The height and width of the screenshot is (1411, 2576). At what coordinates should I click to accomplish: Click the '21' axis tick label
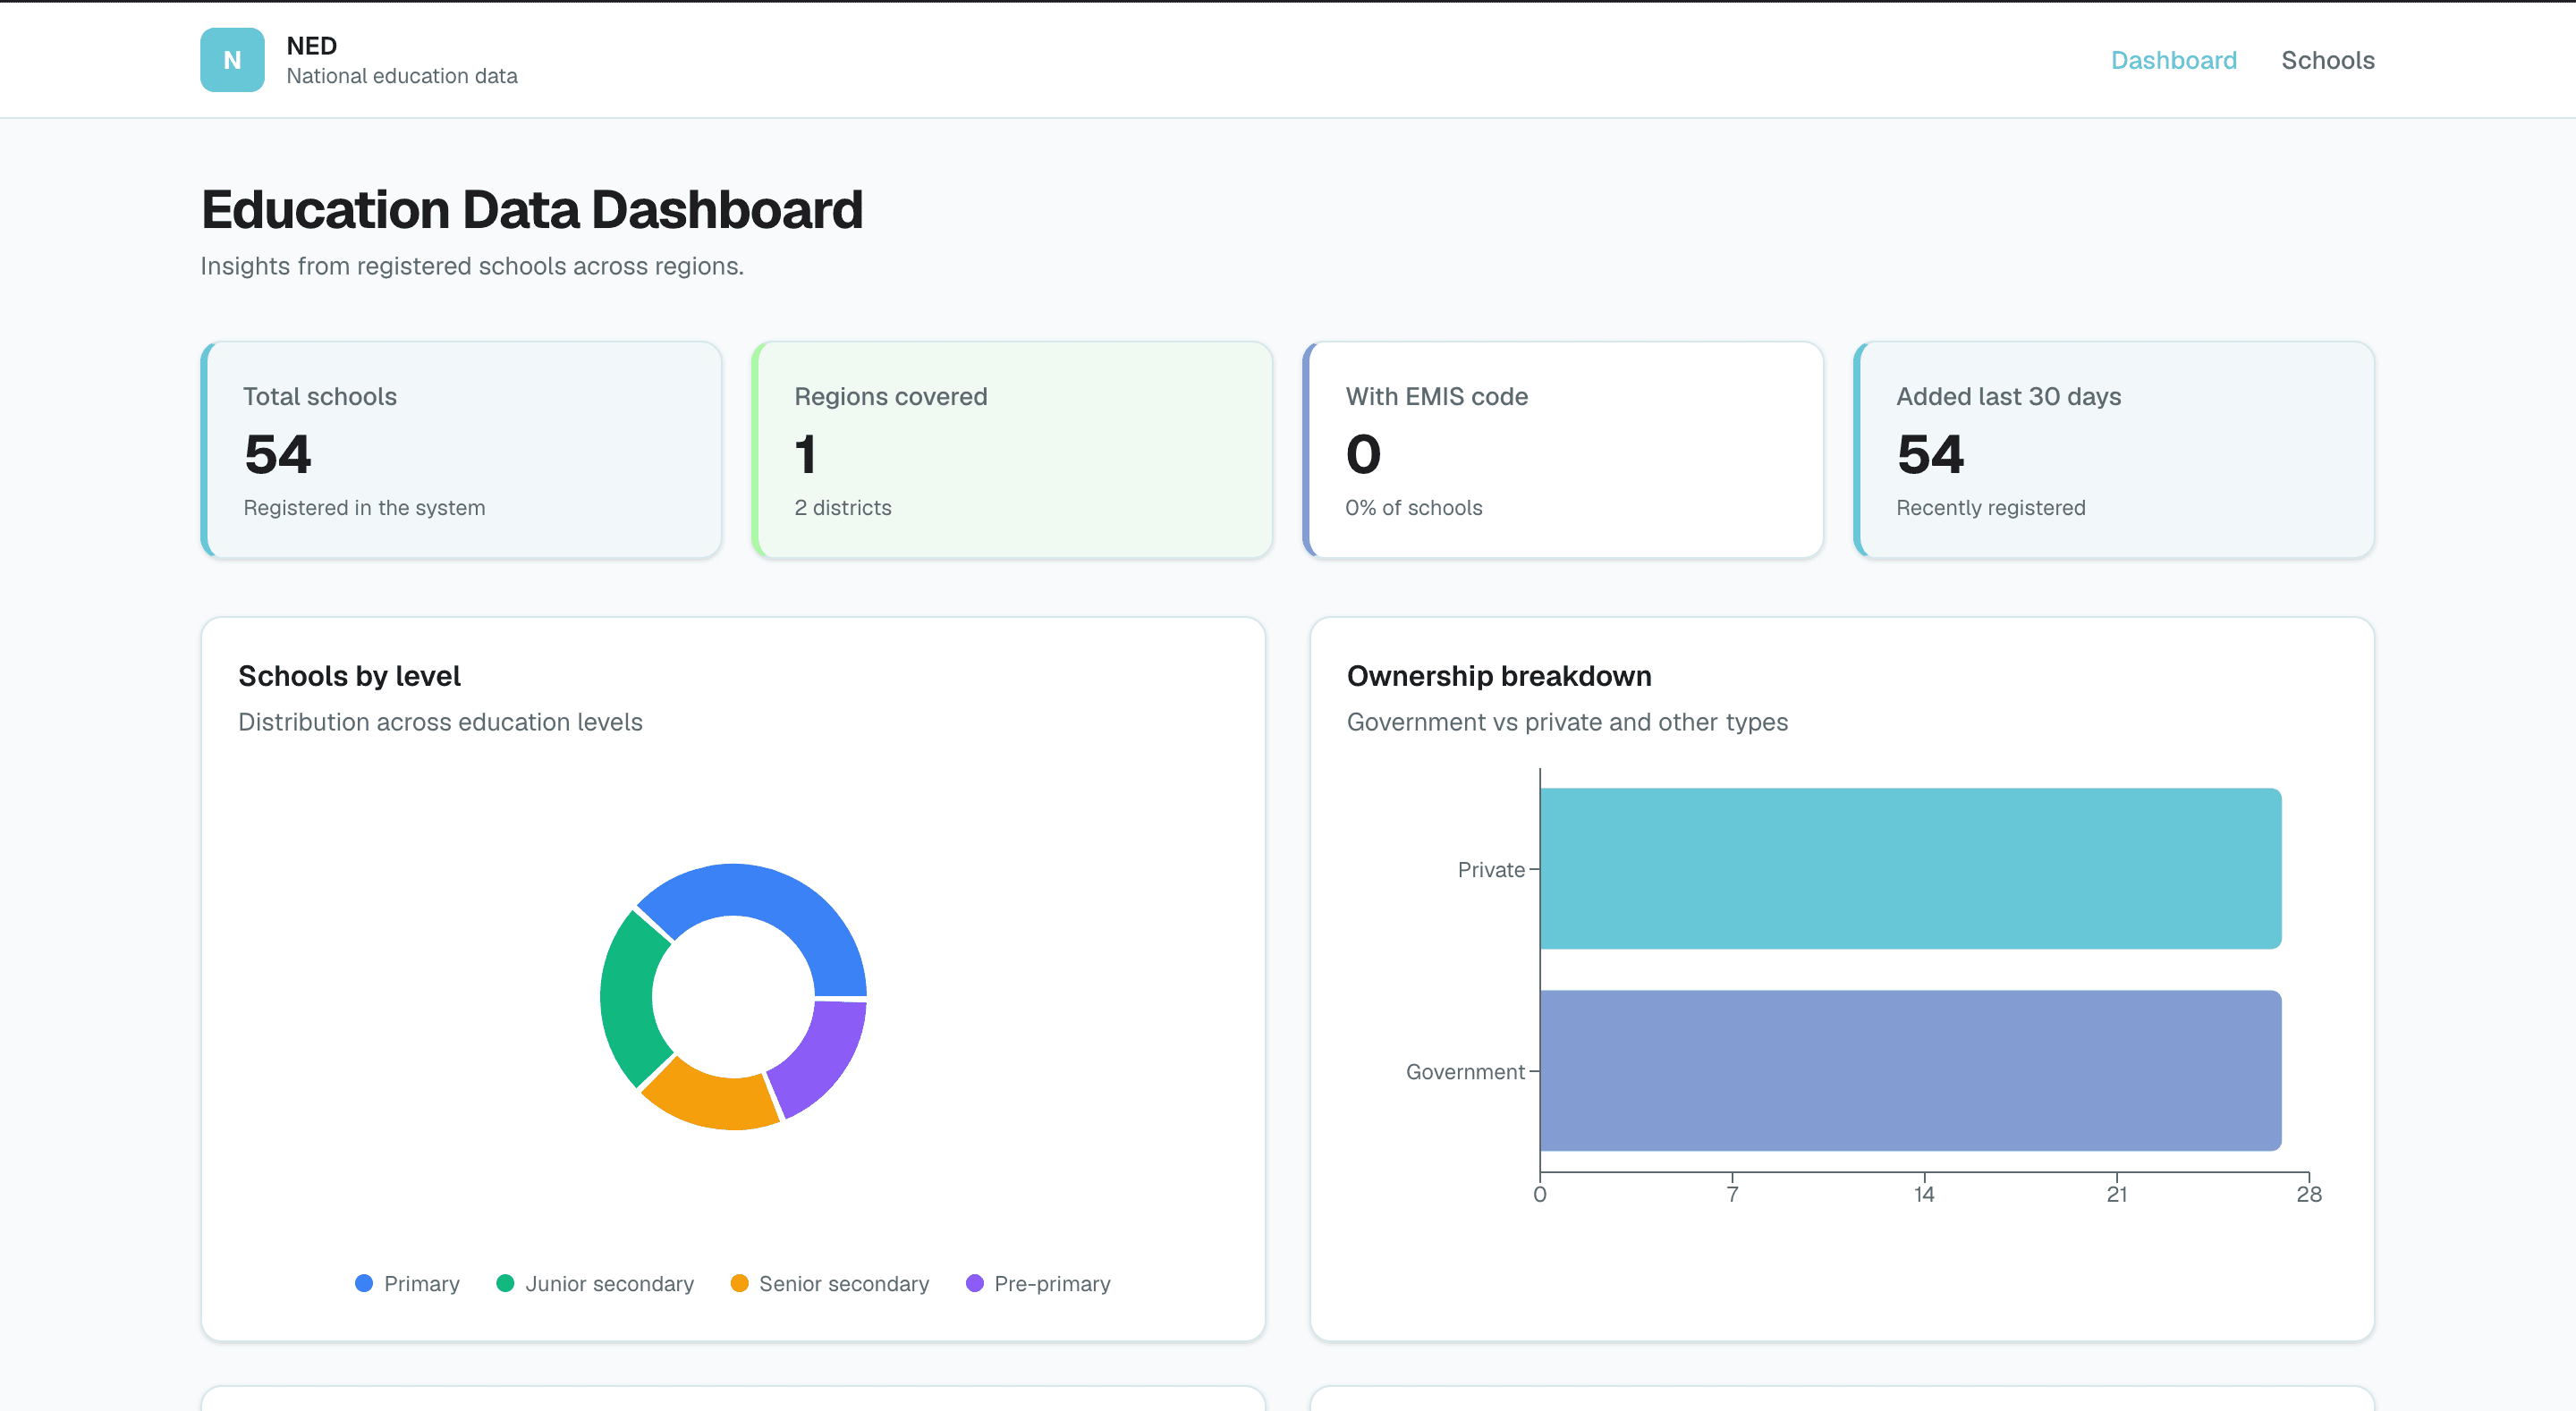click(2116, 1194)
